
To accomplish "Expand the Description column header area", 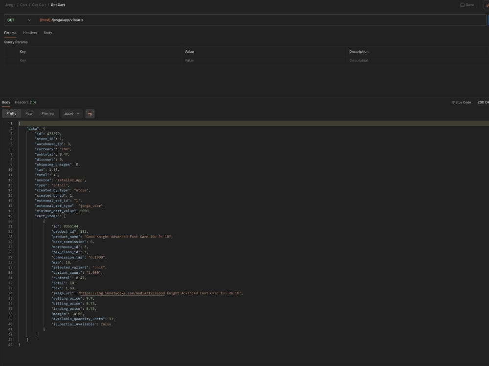I will click(x=358, y=51).
